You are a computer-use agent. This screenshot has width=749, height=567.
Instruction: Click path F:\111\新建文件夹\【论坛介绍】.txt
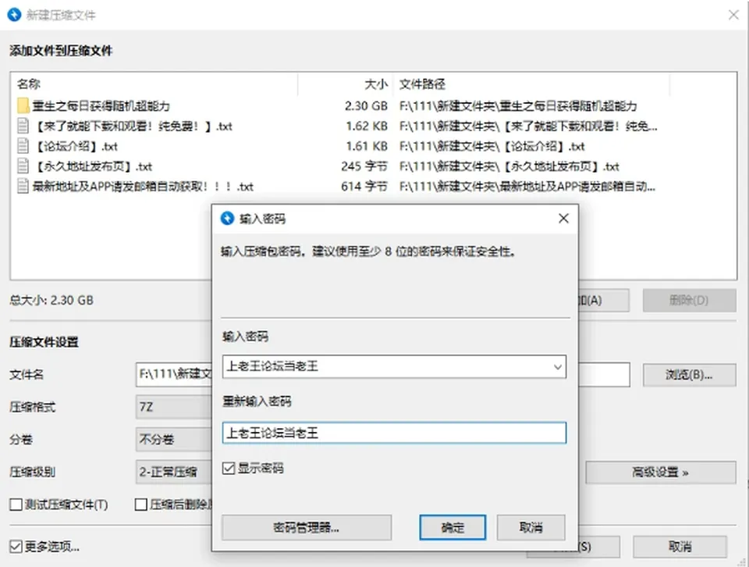click(492, 146)
